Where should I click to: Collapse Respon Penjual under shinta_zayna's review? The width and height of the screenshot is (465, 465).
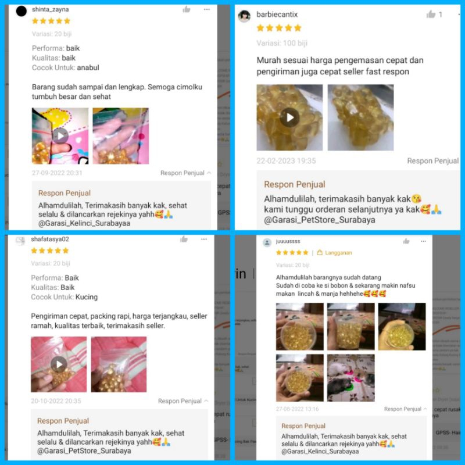[185, 173]
